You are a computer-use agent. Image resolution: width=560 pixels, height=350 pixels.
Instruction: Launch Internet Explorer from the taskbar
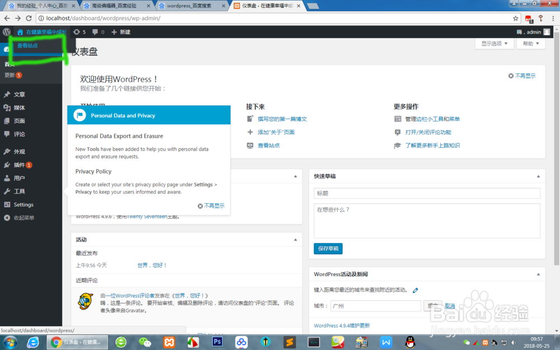coord(33,343)
